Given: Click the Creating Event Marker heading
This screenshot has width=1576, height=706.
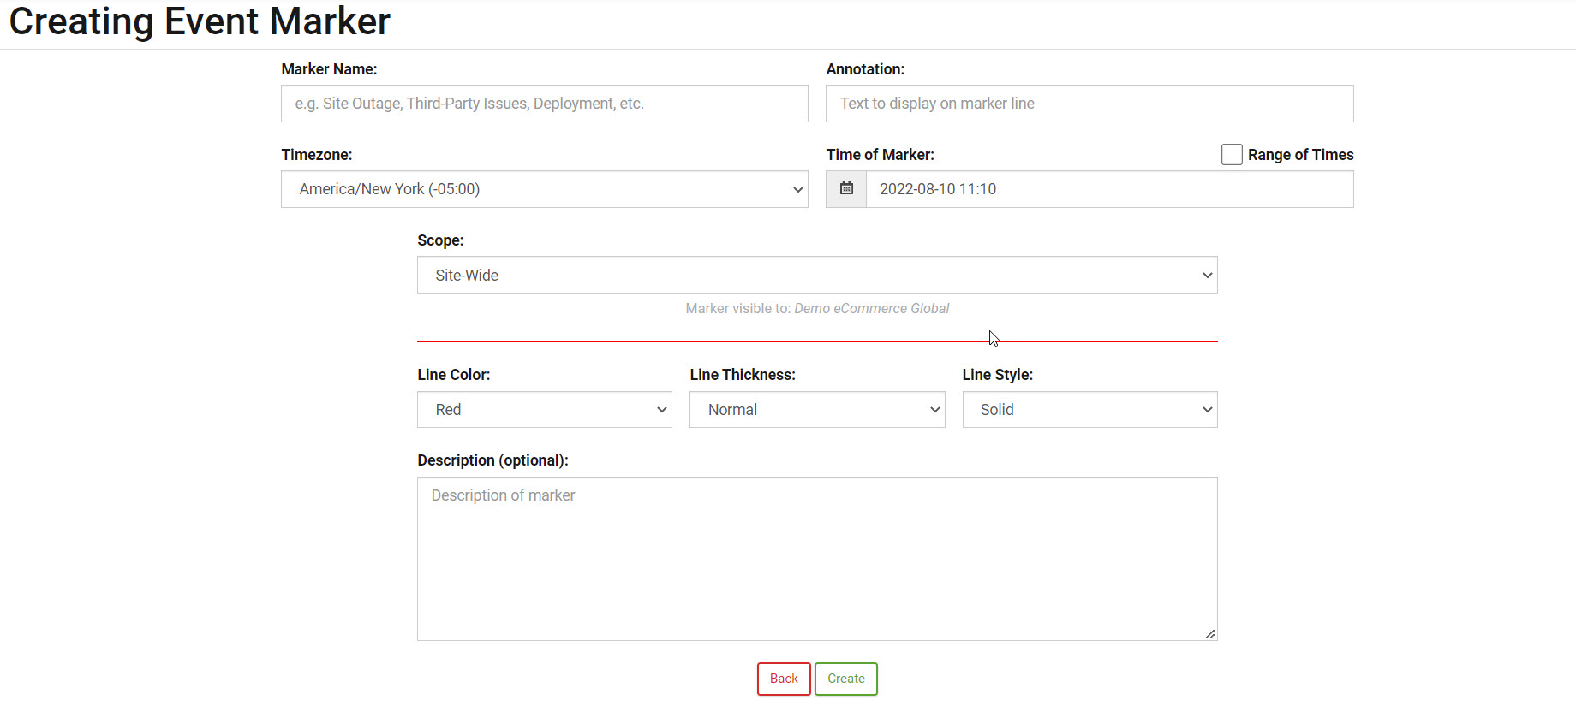Looking at the screenshot, I should tap(200, 21).
